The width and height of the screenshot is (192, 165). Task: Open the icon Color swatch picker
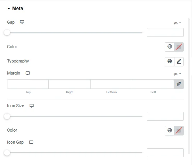(179, 130)
